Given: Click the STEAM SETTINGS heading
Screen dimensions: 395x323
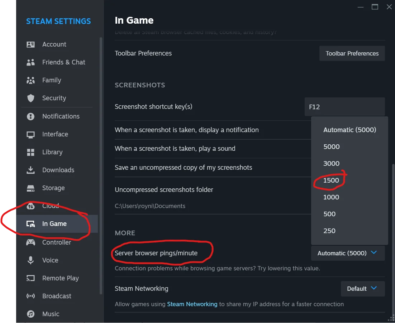Looking at the screenshot, I should (58, 21).
